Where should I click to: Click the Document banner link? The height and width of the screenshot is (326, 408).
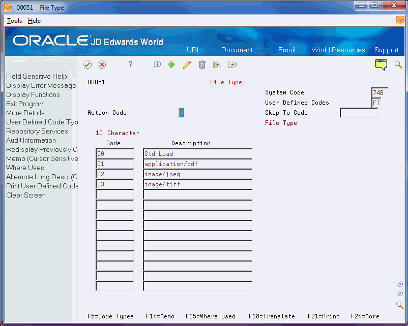237,50
